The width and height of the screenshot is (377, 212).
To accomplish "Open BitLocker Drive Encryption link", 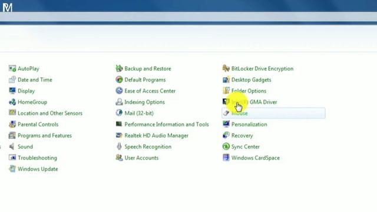I will [x=262, y=69].
